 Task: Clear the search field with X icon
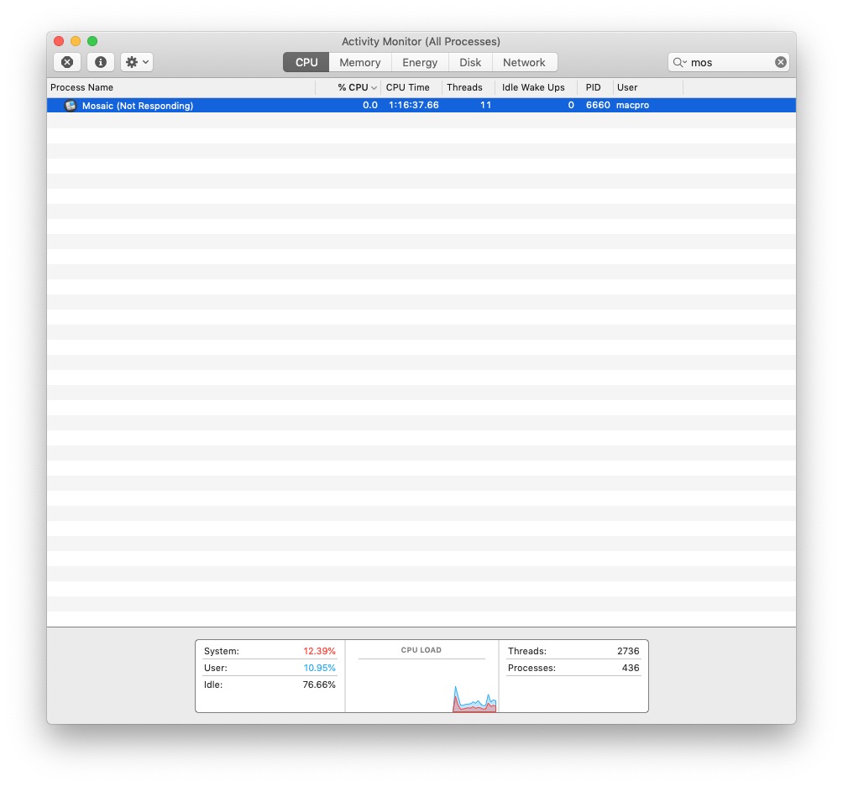point(780,62)
